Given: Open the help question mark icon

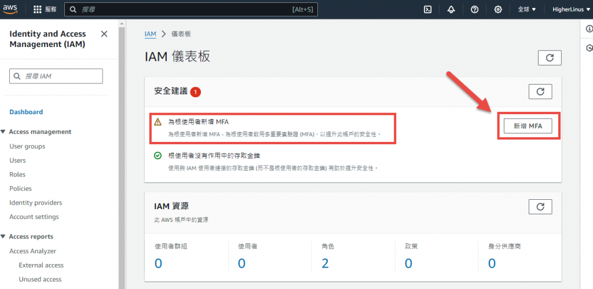Looking at the screenshot, I should 475,9.
